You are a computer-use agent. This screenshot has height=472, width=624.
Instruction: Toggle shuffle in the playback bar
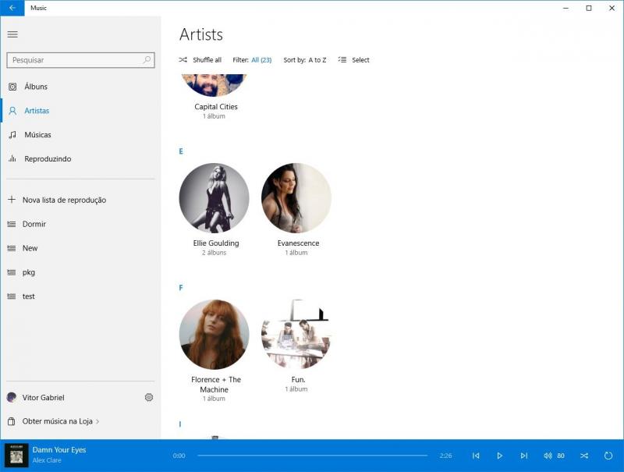[584, 456]
